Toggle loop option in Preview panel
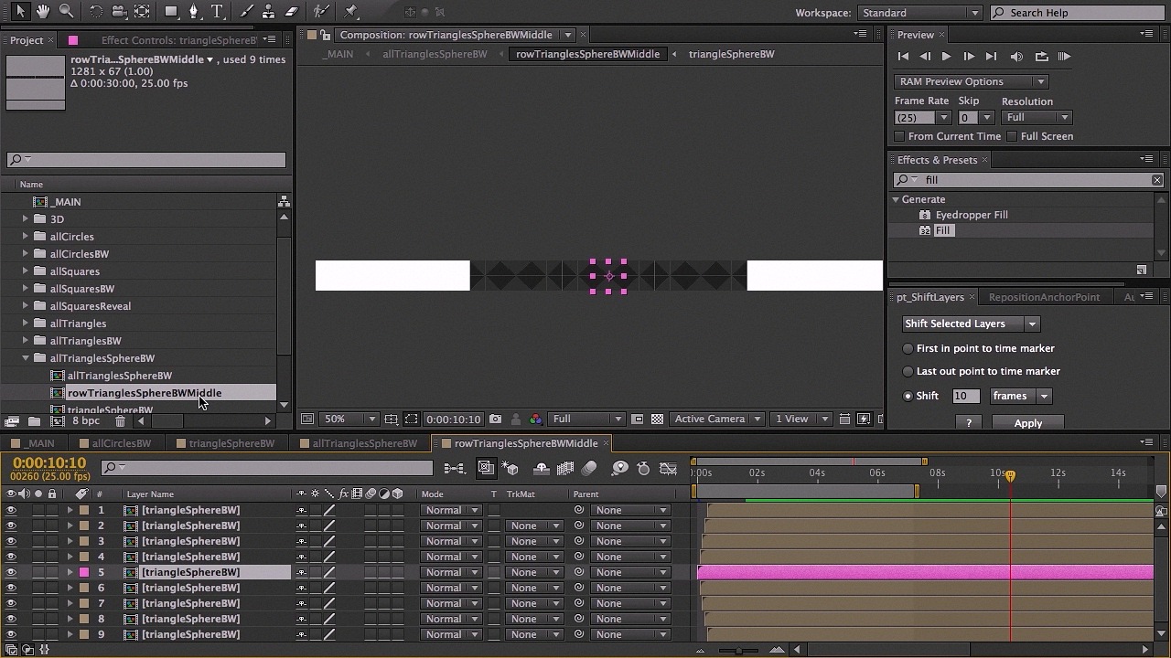 click(x=1041, y=57)
